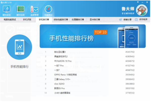Click score 390664分

(x=130, y=79)
